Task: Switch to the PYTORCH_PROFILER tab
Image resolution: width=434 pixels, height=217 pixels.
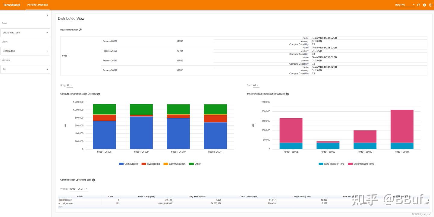Action: [x=37, y=5]
